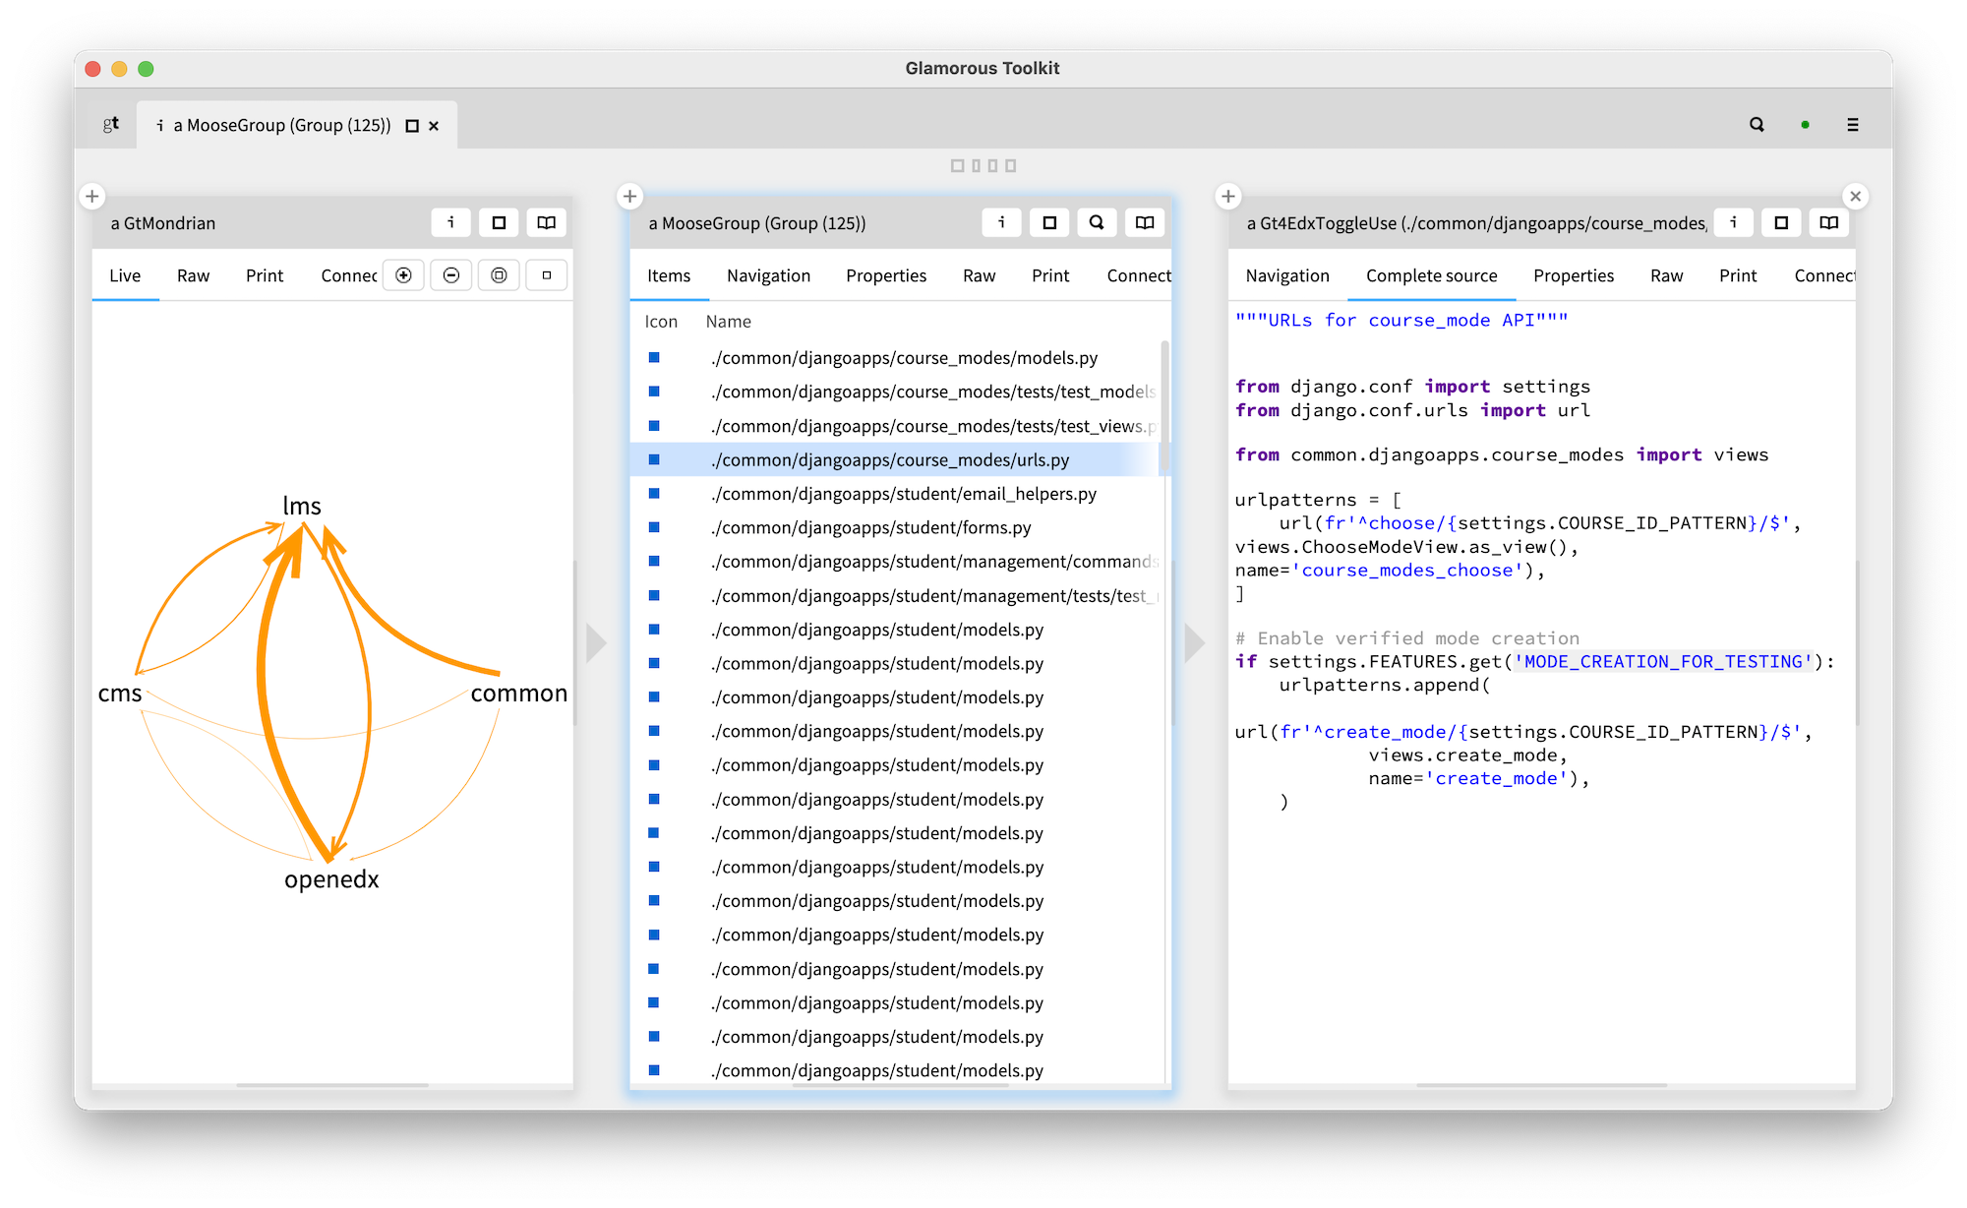1967x1208 pixels.
Task: Maximize the MooseGroup pane
Action: click(x=1049, y=222)
